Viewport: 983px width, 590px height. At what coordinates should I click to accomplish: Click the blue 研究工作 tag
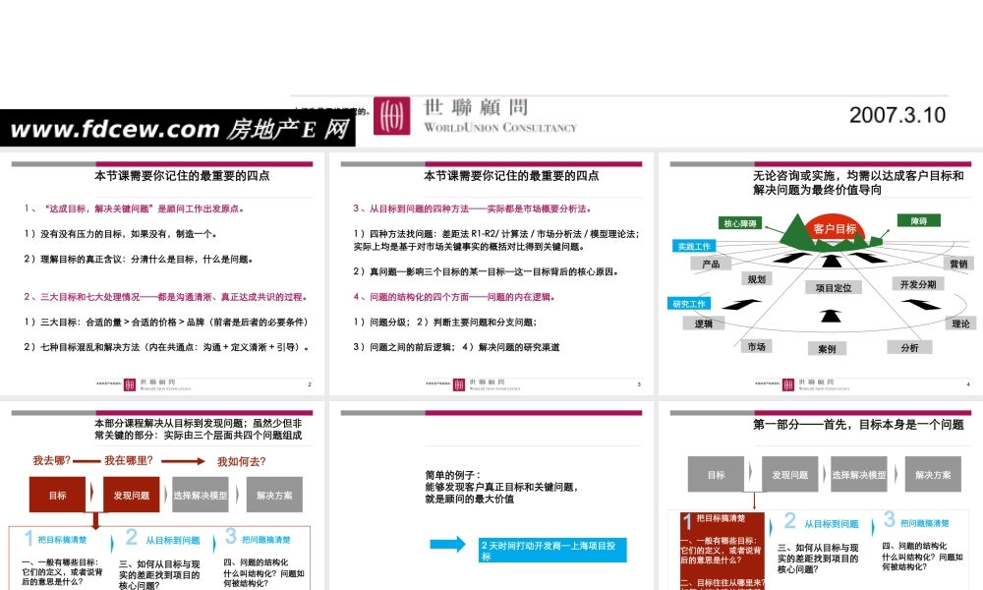[689, 304]
